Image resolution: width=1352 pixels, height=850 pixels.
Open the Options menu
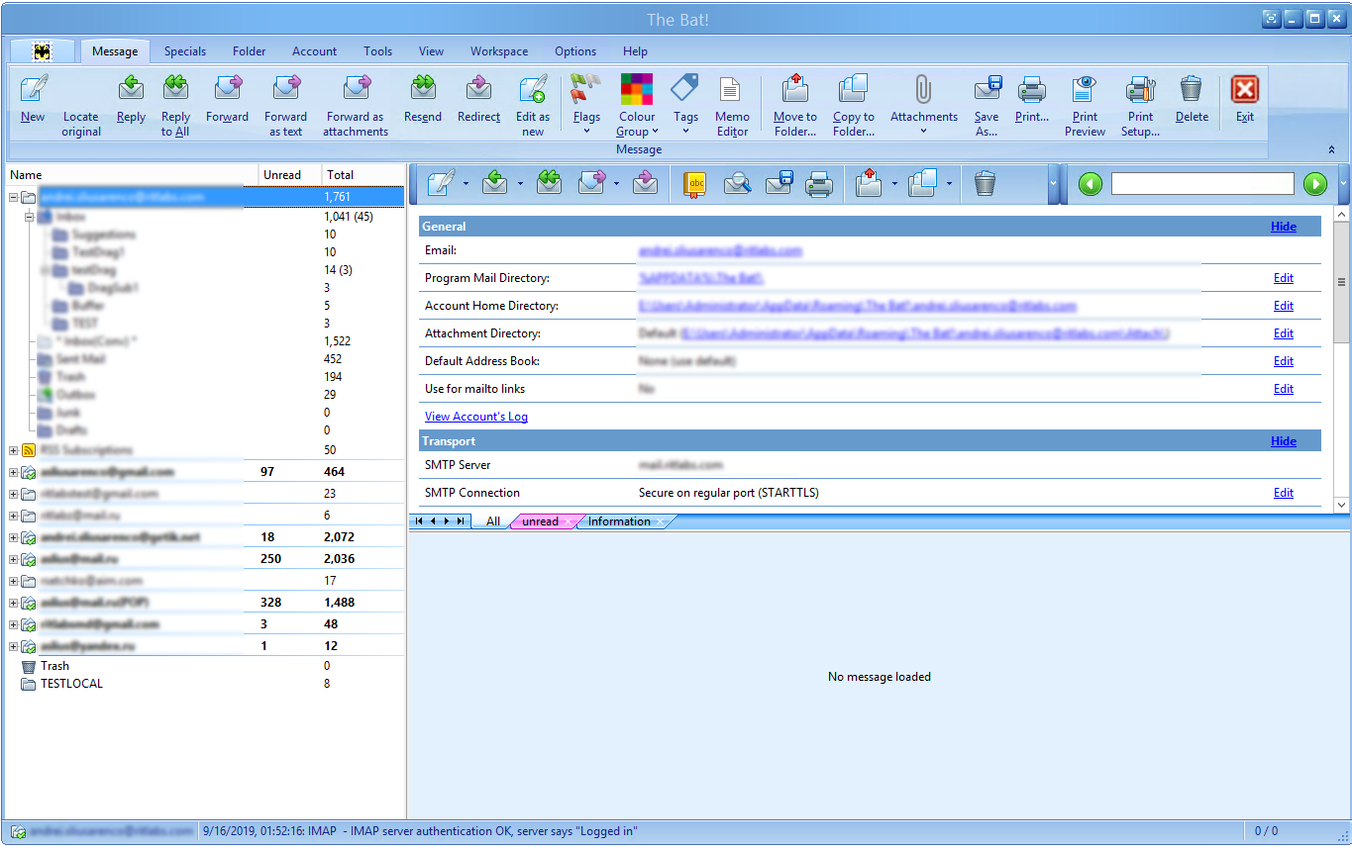click(575, 51)
